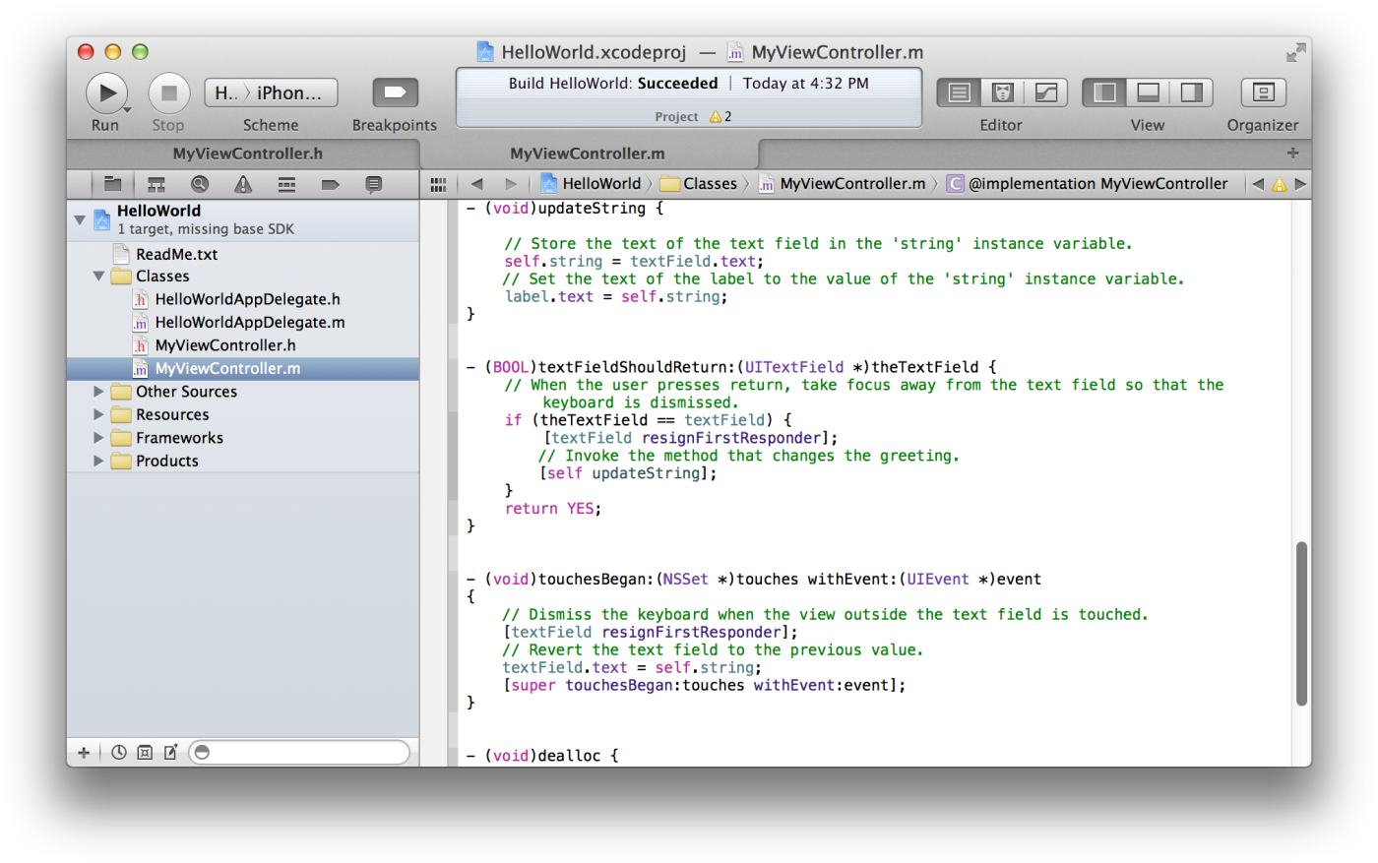Open the search navigator magnifier icon

200,184
